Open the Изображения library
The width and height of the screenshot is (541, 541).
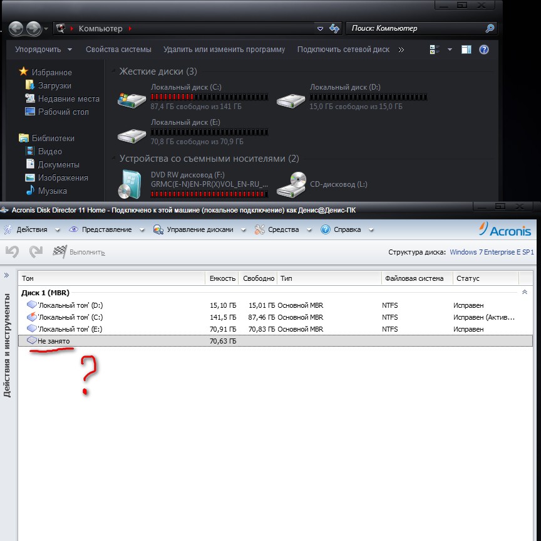pos(57,177)
